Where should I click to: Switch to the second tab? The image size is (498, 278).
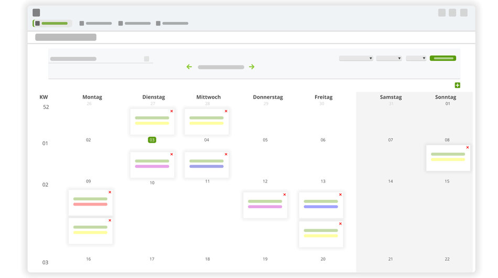95,23
